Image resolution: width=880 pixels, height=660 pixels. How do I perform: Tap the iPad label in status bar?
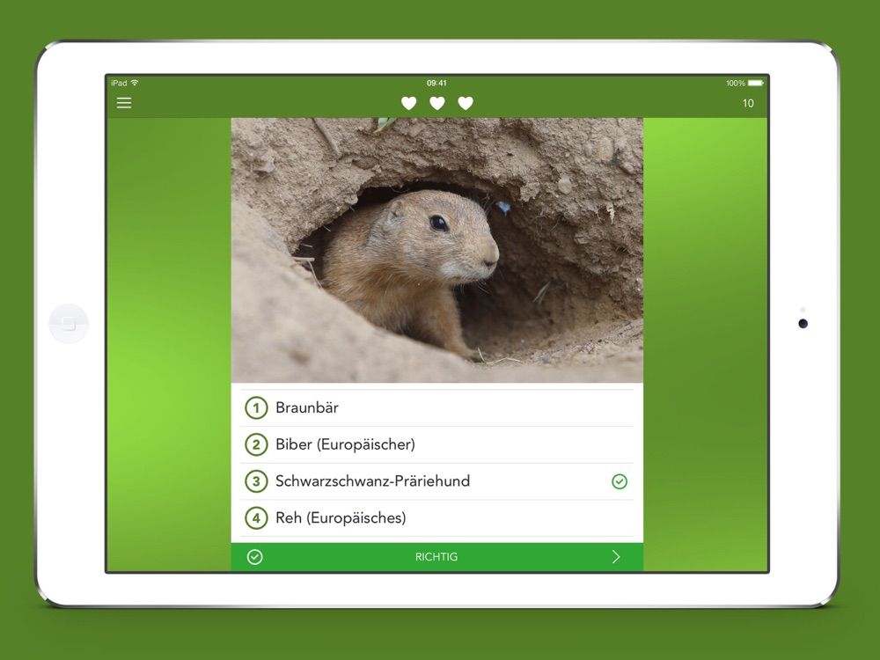[x=119, y=83]
